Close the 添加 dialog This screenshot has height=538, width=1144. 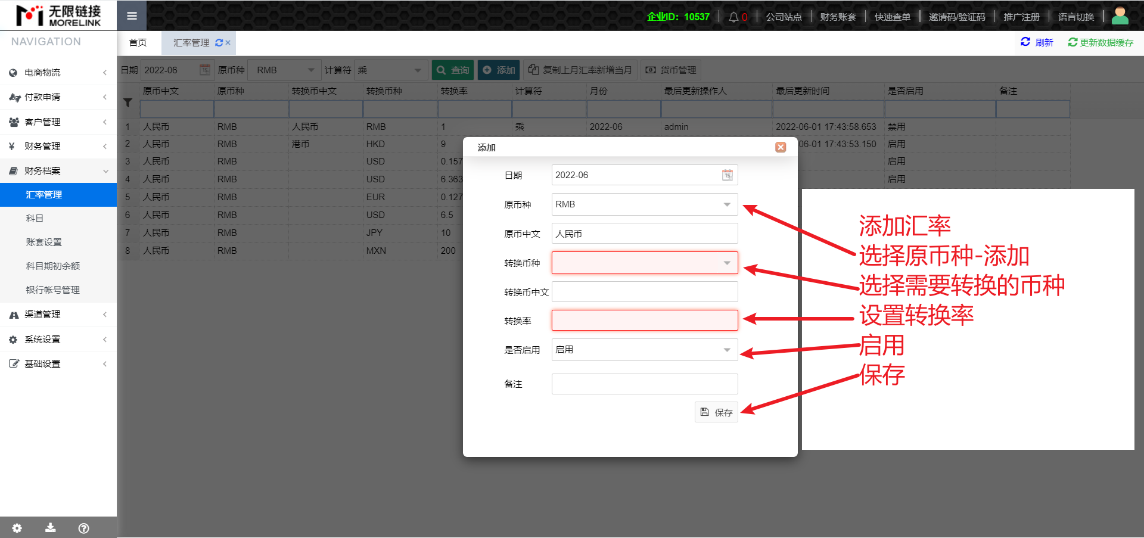(x=781, y=147)
